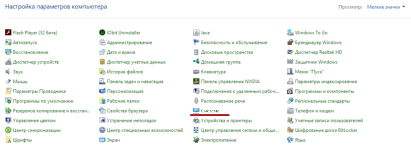Open the Мелкие значки view dropdown

coord(386,7)
